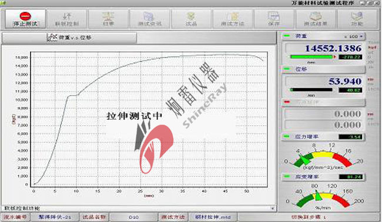
Task: Click the 联板控制功能 message line
Action: pyautogui.click(x=22, y=208)
